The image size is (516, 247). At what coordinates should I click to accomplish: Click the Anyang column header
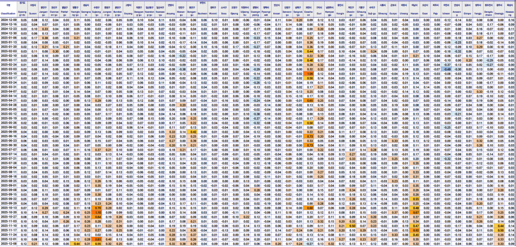171,10
